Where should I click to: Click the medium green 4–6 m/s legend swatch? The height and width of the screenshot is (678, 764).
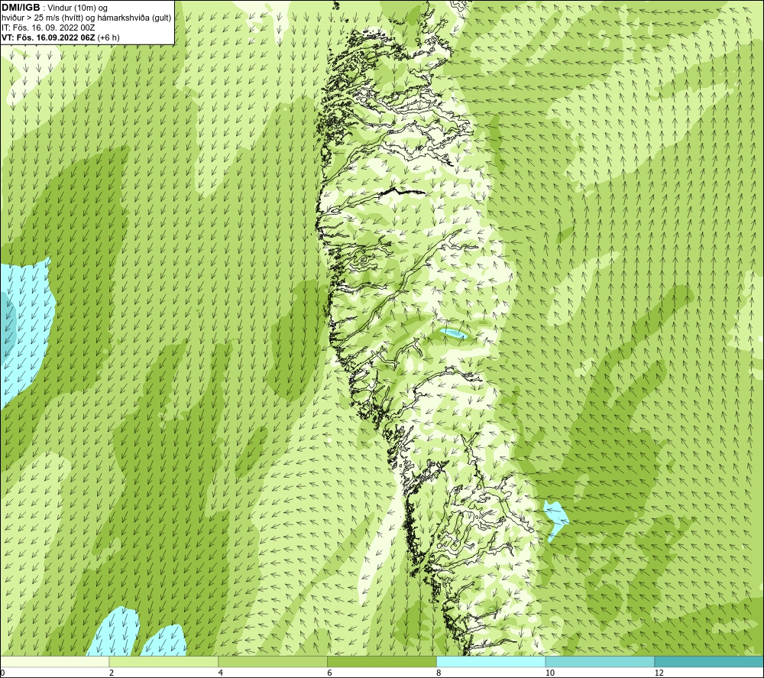(273, 661)
